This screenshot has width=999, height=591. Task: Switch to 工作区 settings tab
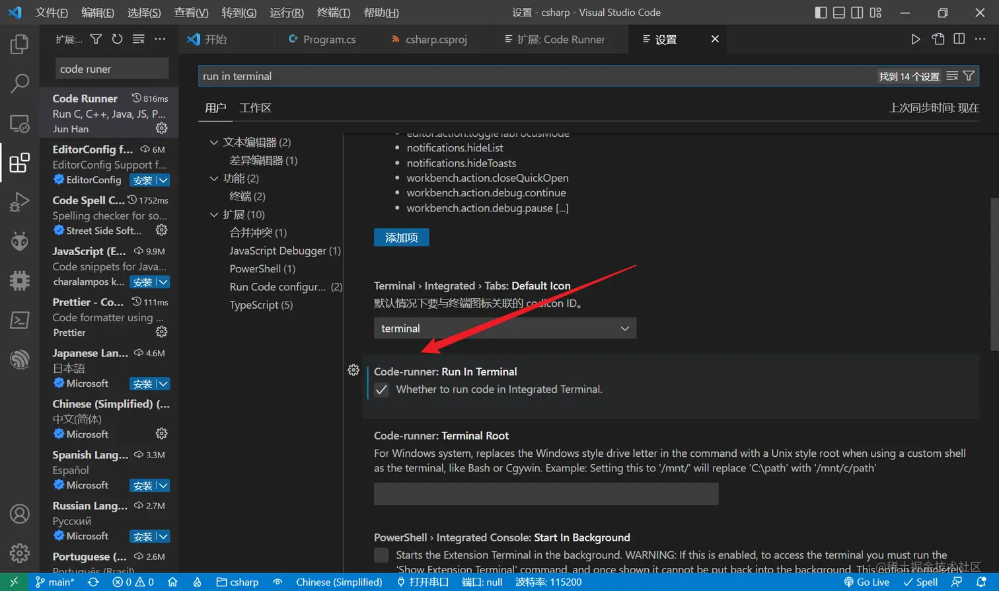click(256, 108)
